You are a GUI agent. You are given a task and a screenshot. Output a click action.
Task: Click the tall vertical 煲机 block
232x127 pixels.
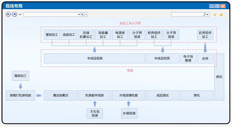[219, 77]
